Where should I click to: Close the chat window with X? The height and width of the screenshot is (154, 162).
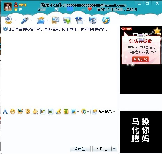point(157,3)
